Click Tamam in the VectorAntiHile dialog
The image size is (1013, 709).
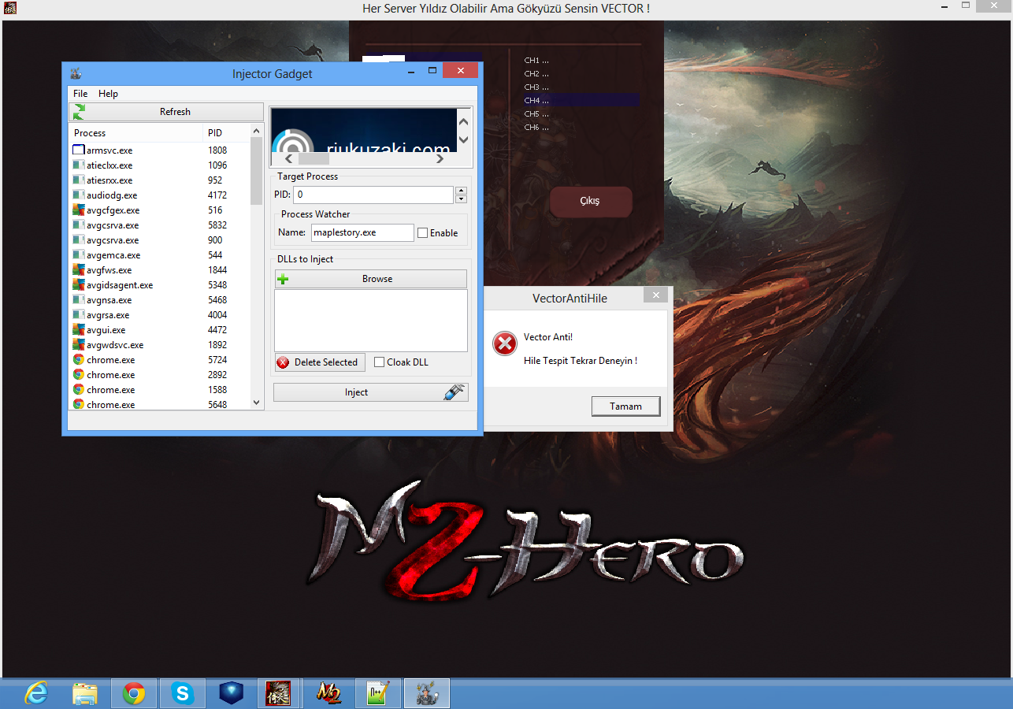click(625, 406)
